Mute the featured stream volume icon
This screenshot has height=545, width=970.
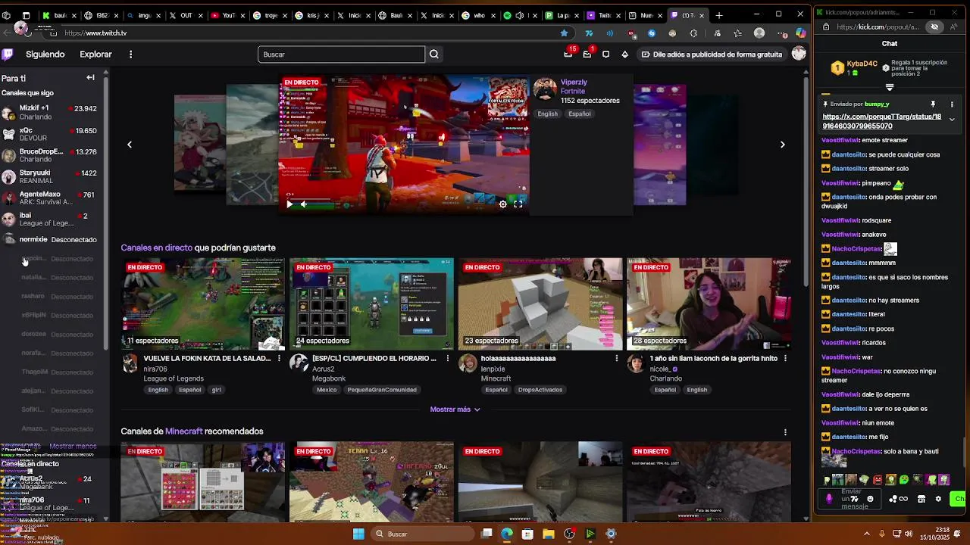coord(304,204)
